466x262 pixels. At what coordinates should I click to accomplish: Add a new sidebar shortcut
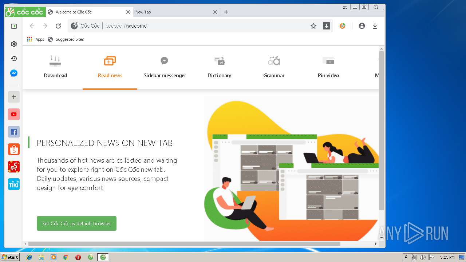(14, 97)
